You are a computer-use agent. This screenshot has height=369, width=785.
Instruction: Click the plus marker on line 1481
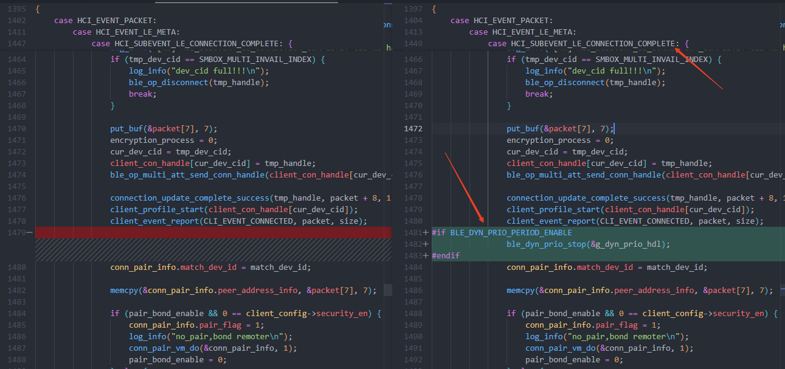[426, 233]
